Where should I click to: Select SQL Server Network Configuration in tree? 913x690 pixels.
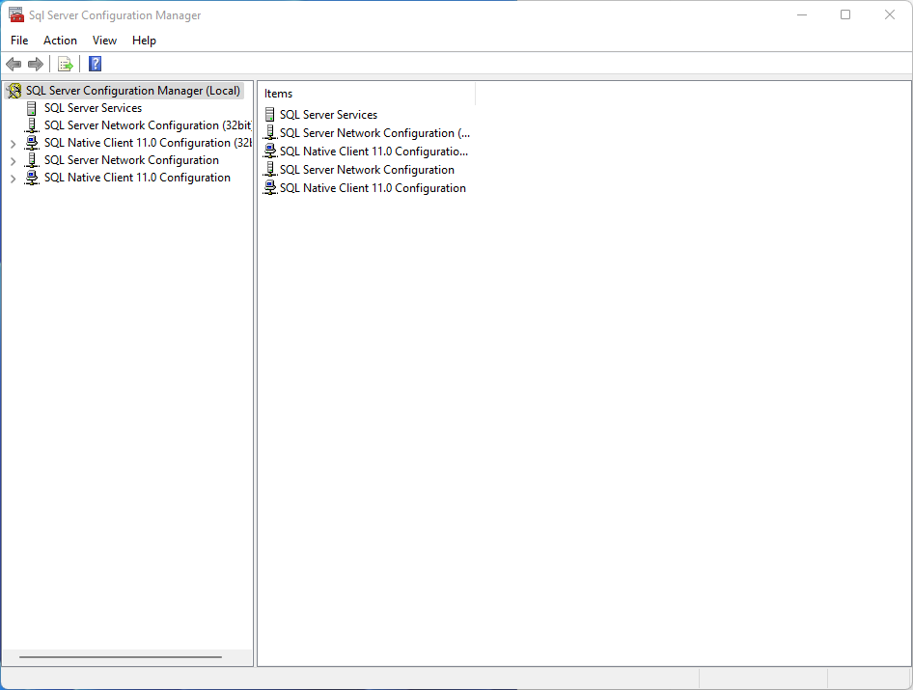(131, 161)
